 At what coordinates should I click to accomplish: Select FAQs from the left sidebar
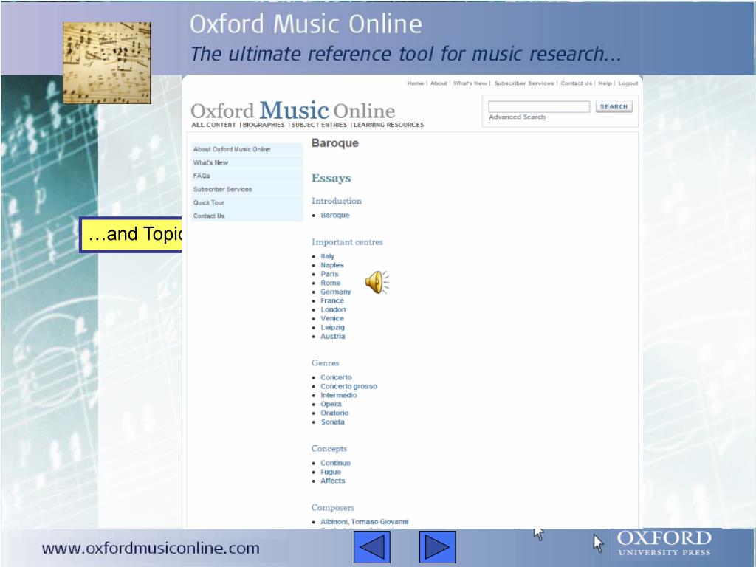(x=202, y=176)
